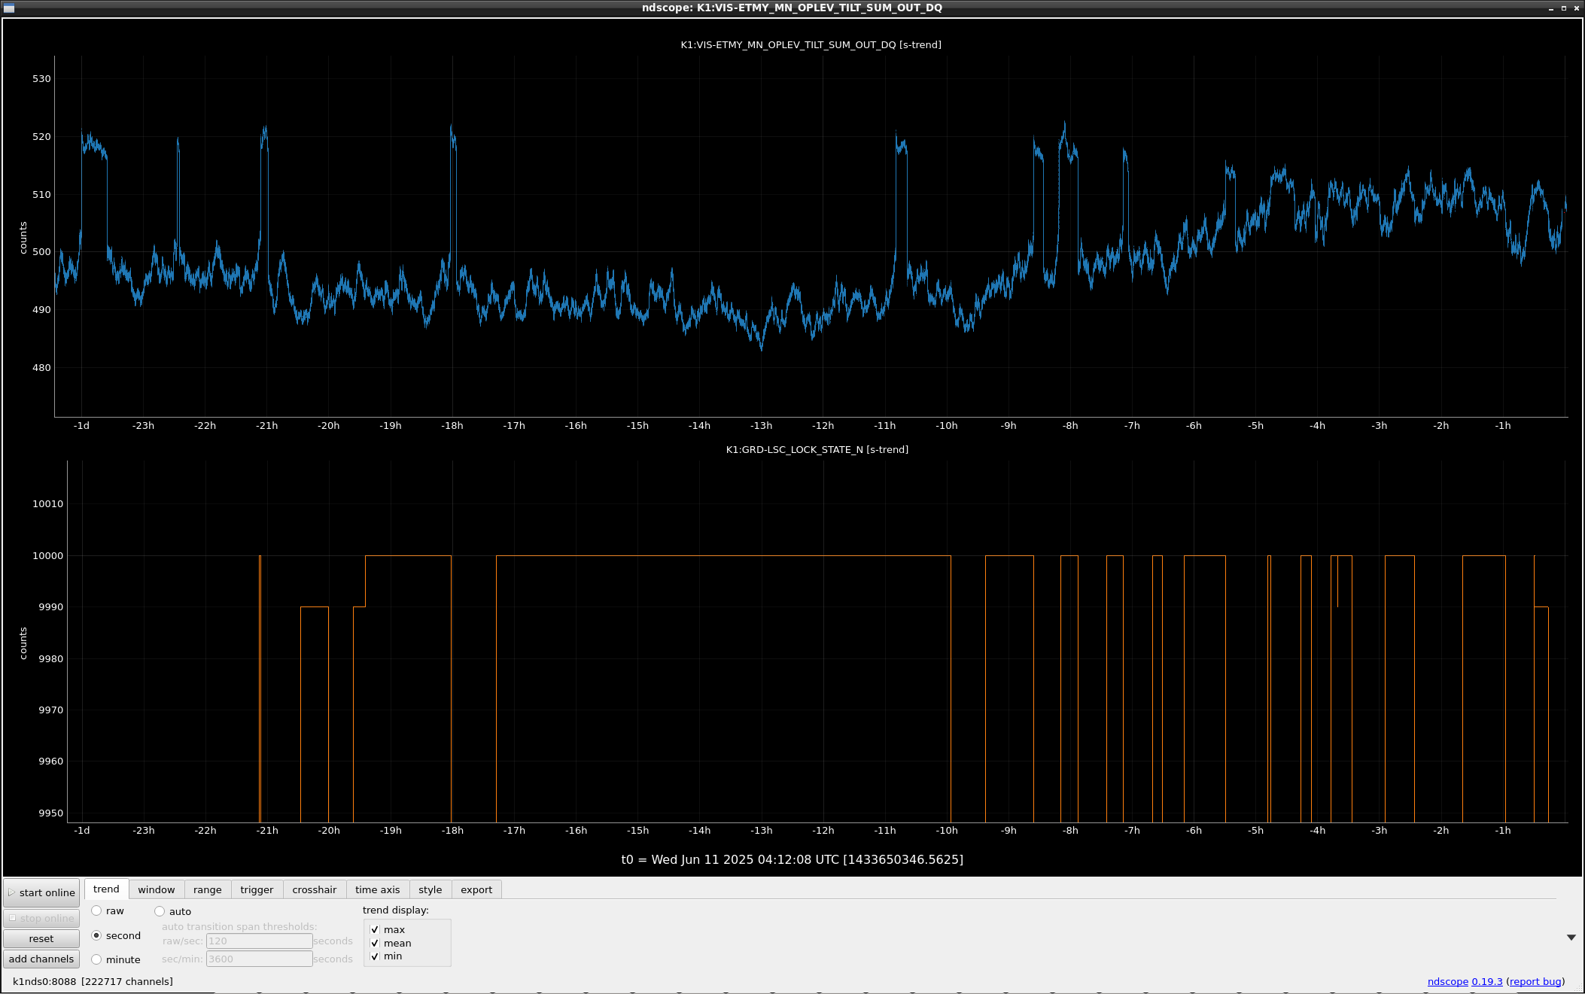
Task: Switch to the window tab
Action: tap(157, 889)
